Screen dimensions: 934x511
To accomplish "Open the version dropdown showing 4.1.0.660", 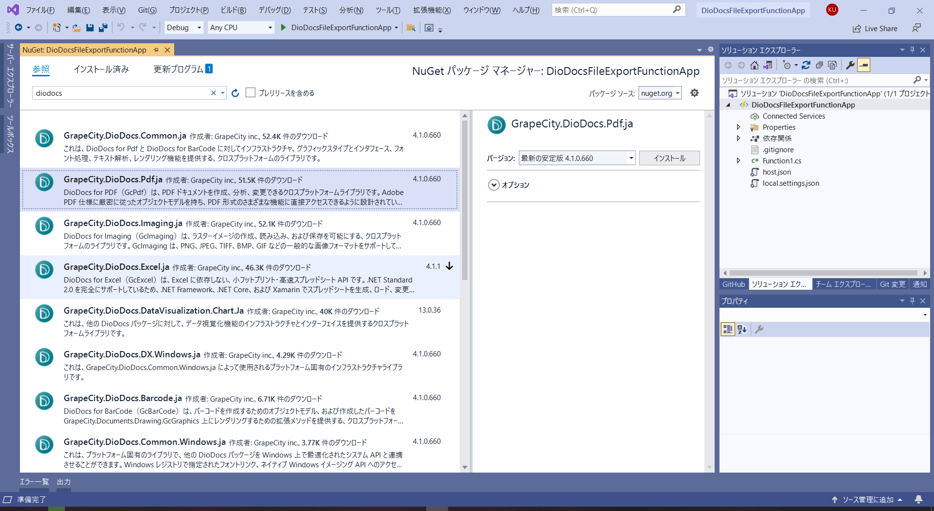I will [x=577, y=158].
